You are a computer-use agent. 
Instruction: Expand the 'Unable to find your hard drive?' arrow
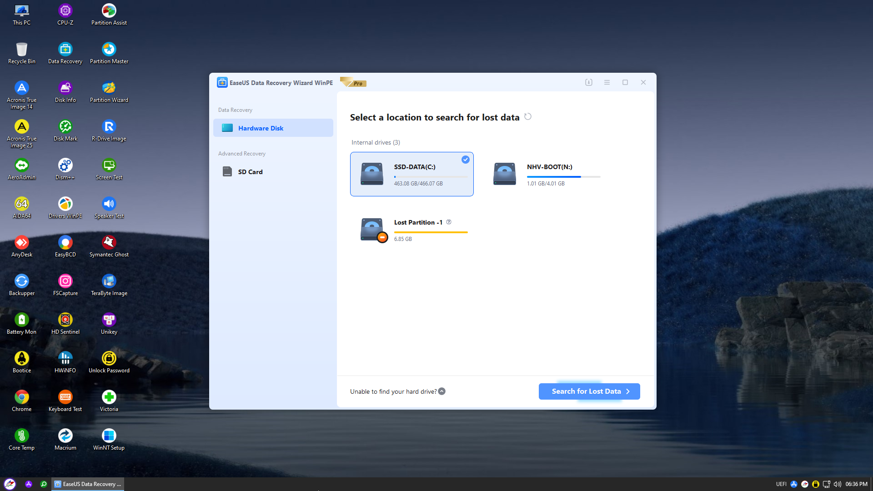tap(442, 391)
